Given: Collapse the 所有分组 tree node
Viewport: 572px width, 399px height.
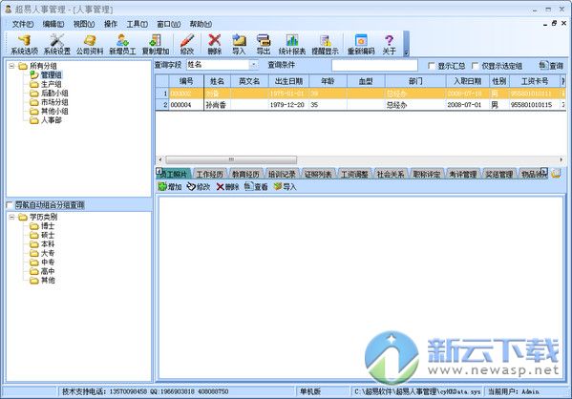Looking at the screenshot, I should point(11,66).
